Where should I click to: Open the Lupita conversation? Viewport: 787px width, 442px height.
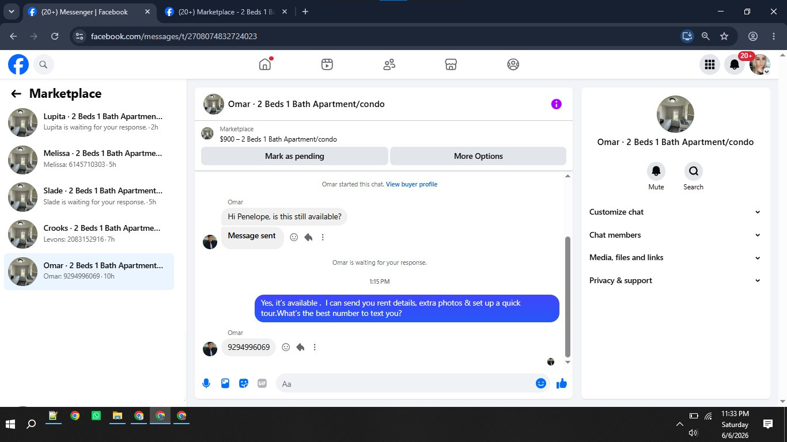89,122
